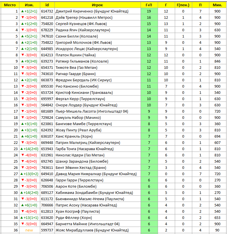Select player Радика Ягич (Кайзерслаутерн)
The height and width of the screenshot is (234, 227).
pyautogui.click(x=83, y=30)
